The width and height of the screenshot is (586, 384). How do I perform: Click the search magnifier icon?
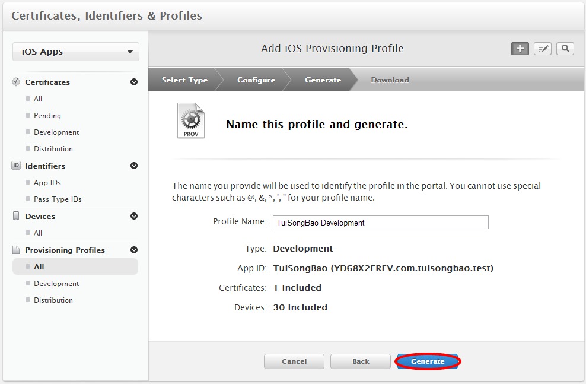(x=565, y=49)
